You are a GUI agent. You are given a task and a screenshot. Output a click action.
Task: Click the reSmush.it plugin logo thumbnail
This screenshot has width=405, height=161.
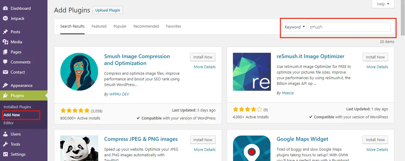(252, 72)
